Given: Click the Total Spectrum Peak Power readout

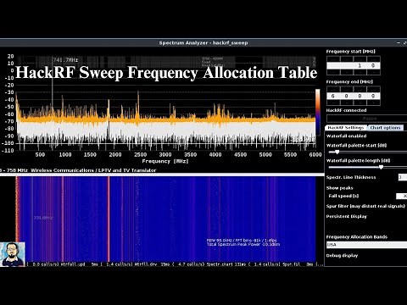Looking at the screenshot, I should tap(243, 244).
